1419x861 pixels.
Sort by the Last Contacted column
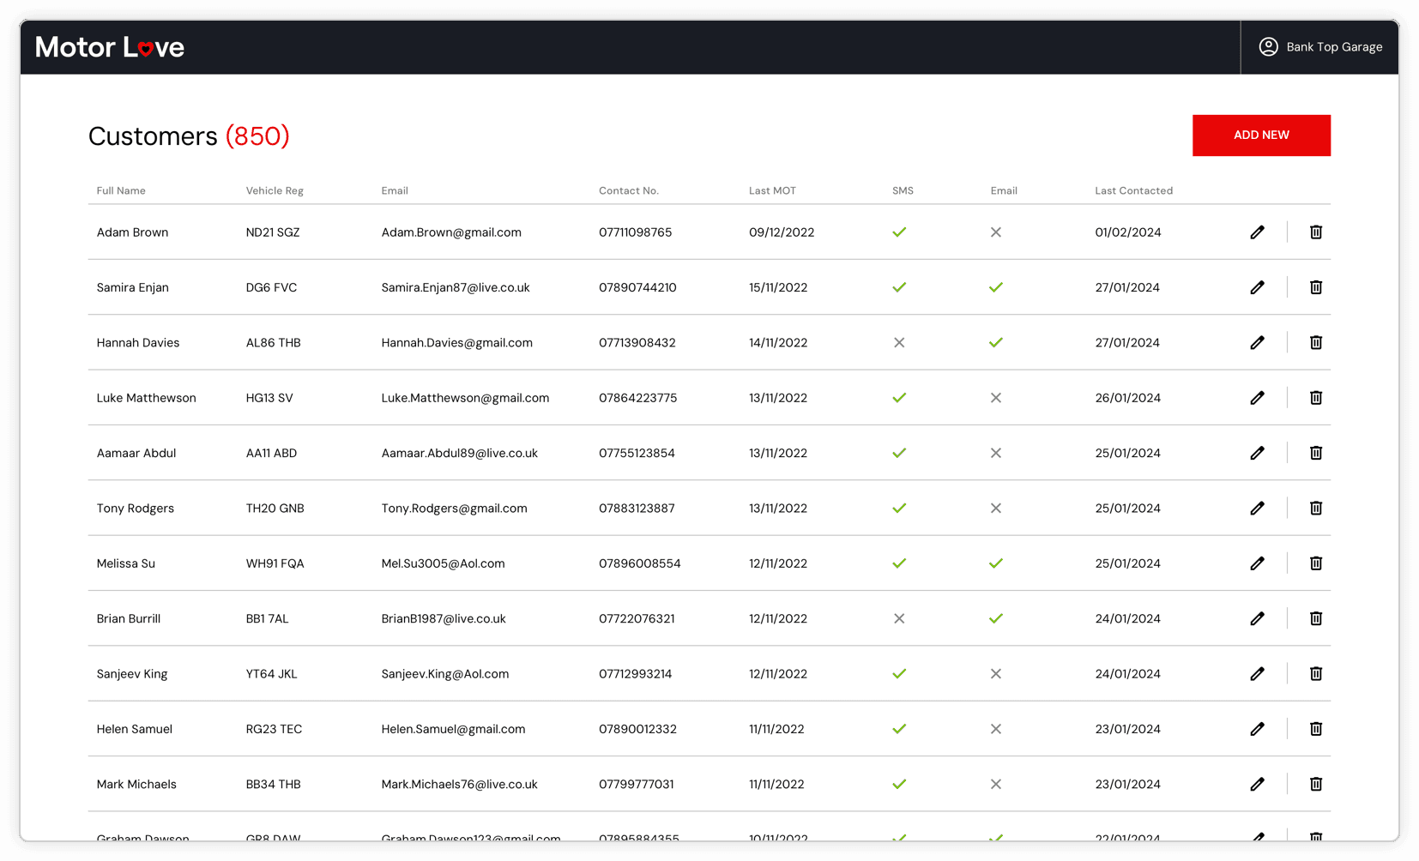coord(1133,190)
